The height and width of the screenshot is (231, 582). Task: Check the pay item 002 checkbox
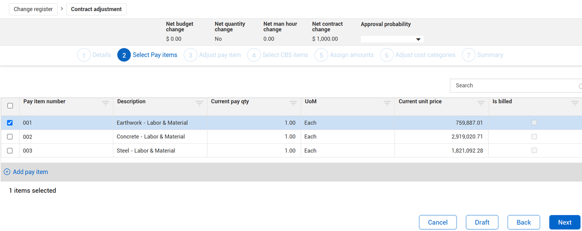(10, 137)
